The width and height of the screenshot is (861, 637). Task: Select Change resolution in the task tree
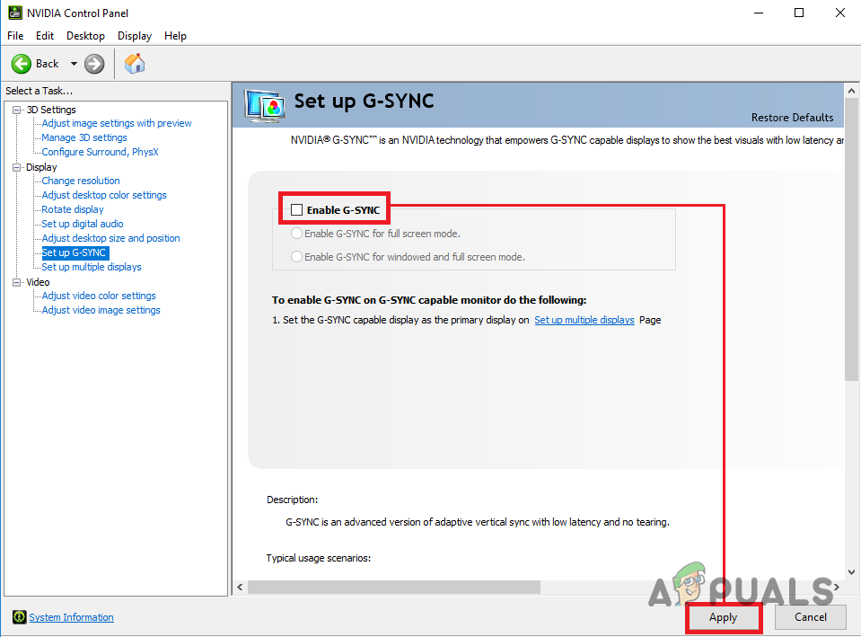(x=80, y=181)
